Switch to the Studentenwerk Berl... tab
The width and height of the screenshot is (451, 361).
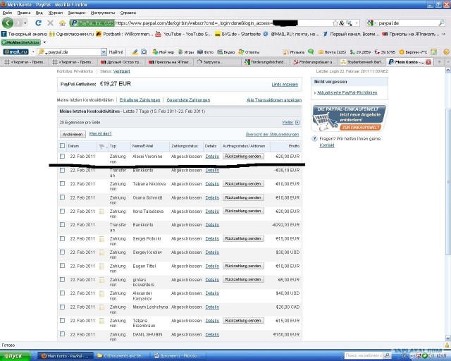pyautogui.click(x=362, y=62)
